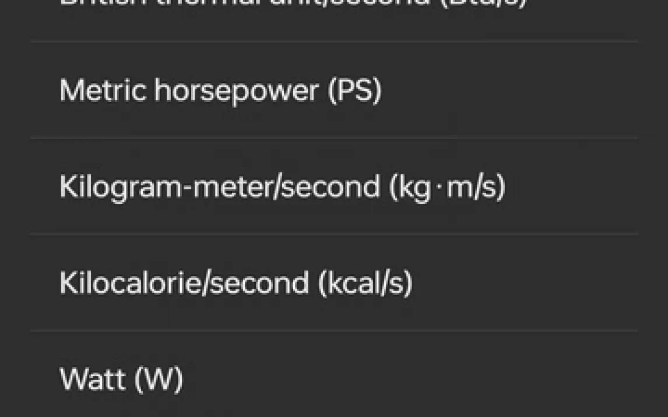The image size is (668, 417).
Task: Tap the (PS) abbreviation
Action: (354, 91)
